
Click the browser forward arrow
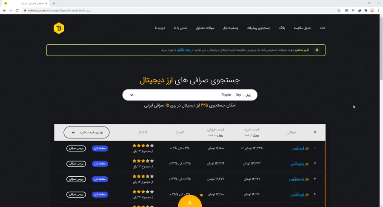[x=11, y=11]
